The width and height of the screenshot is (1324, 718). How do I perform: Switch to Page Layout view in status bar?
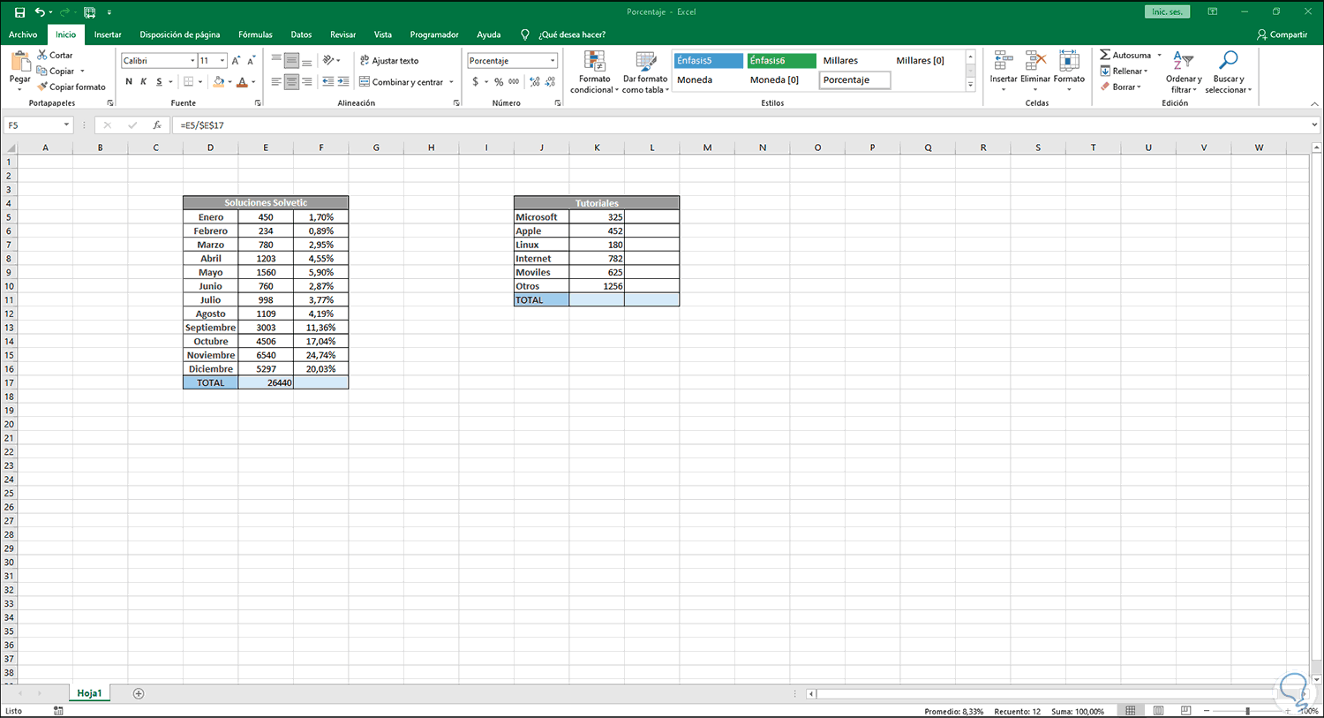1158,711
